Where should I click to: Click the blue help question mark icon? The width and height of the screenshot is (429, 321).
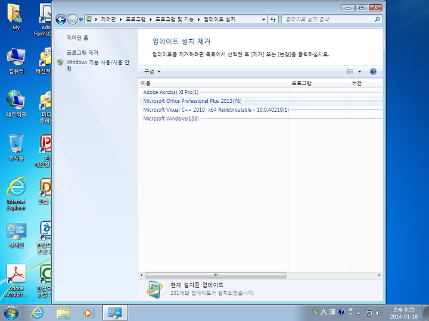(373, 71)
